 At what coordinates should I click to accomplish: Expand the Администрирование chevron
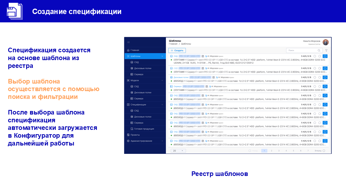point(162,141)
